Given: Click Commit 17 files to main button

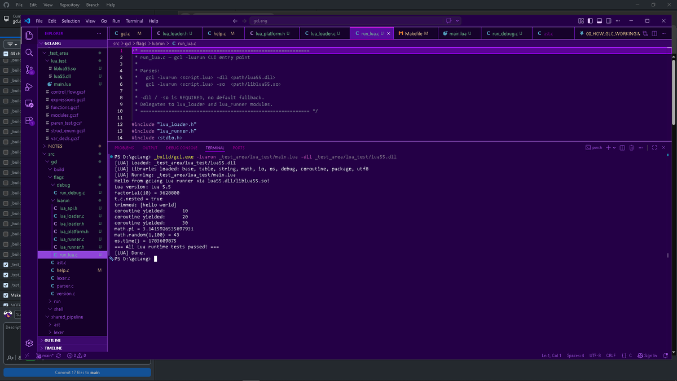Looking at the screenshot, I should [77, 373].
